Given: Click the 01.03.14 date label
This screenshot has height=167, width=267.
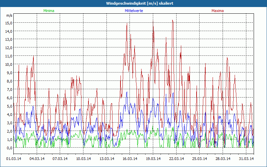Looking at the screenshot, I should click(x=14, y=159).
